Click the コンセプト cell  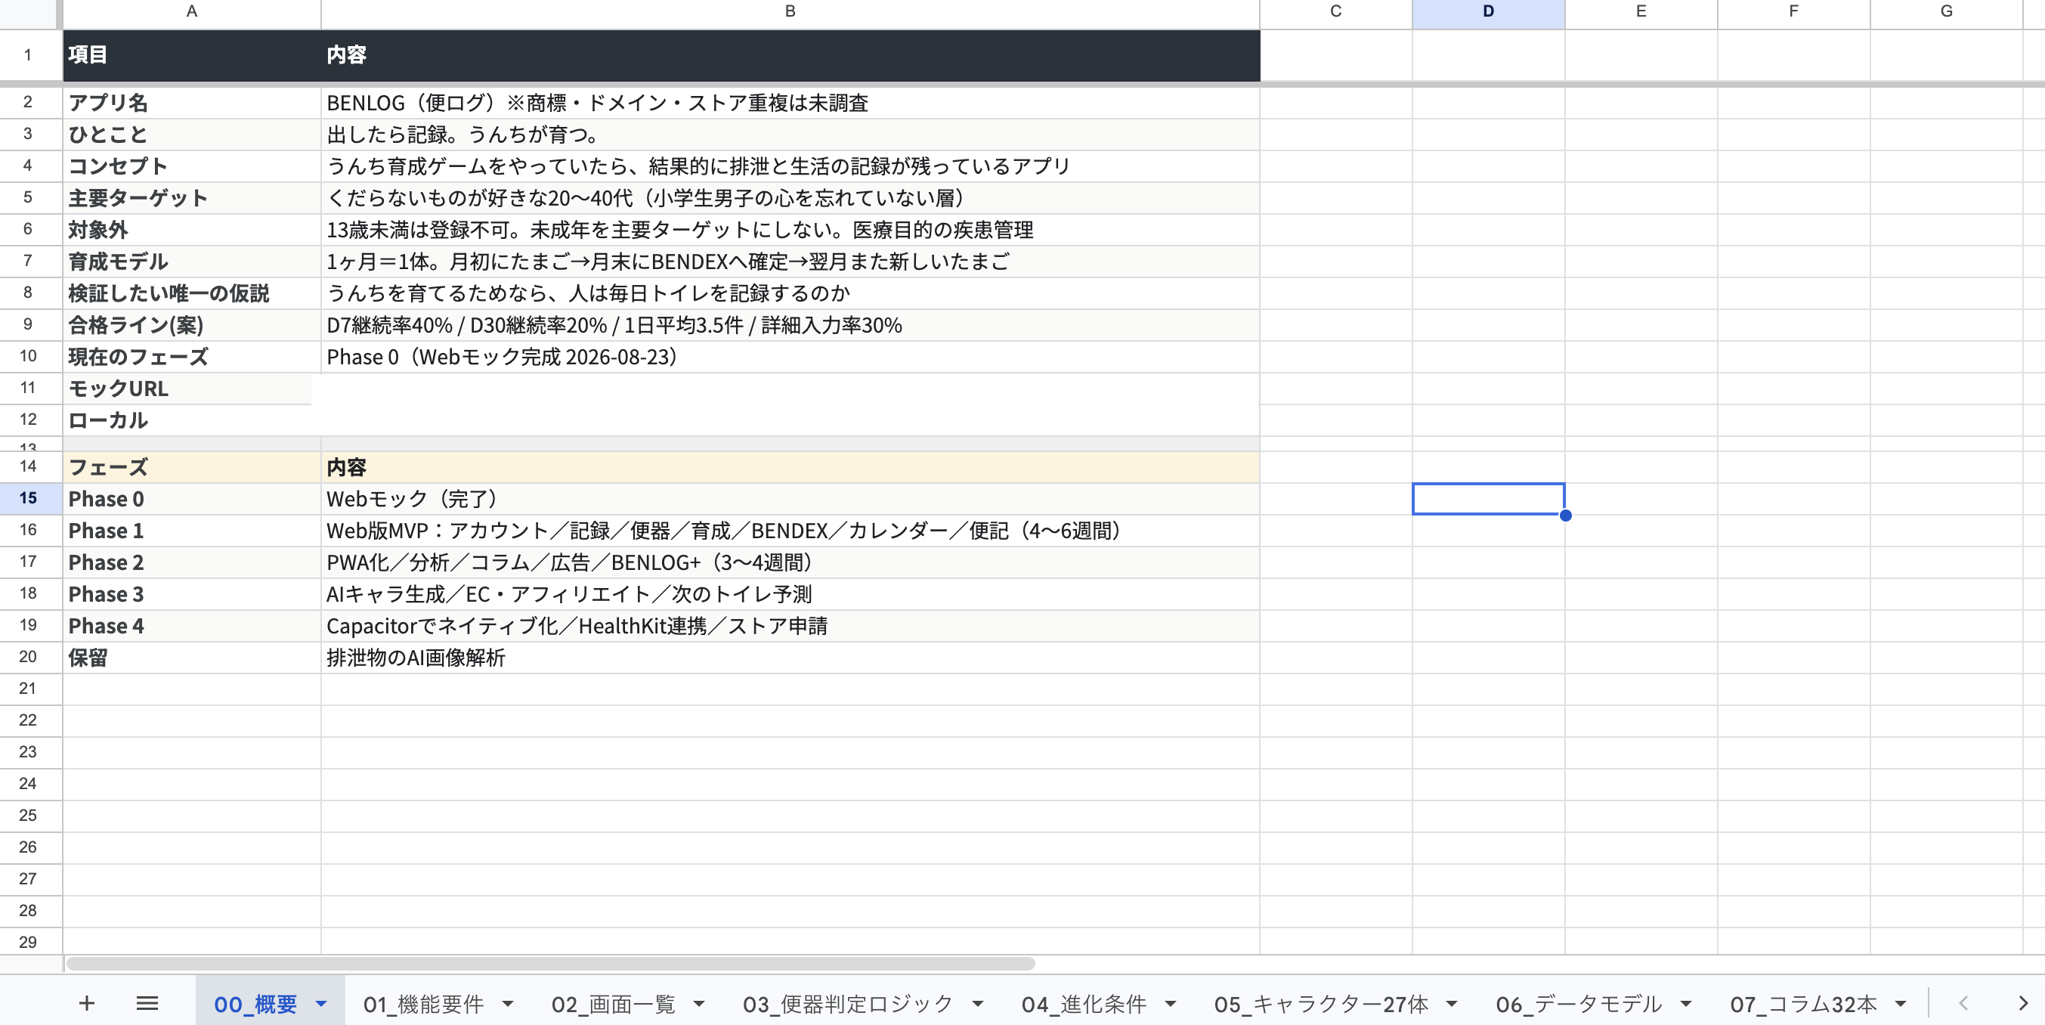tap(191, 167)
